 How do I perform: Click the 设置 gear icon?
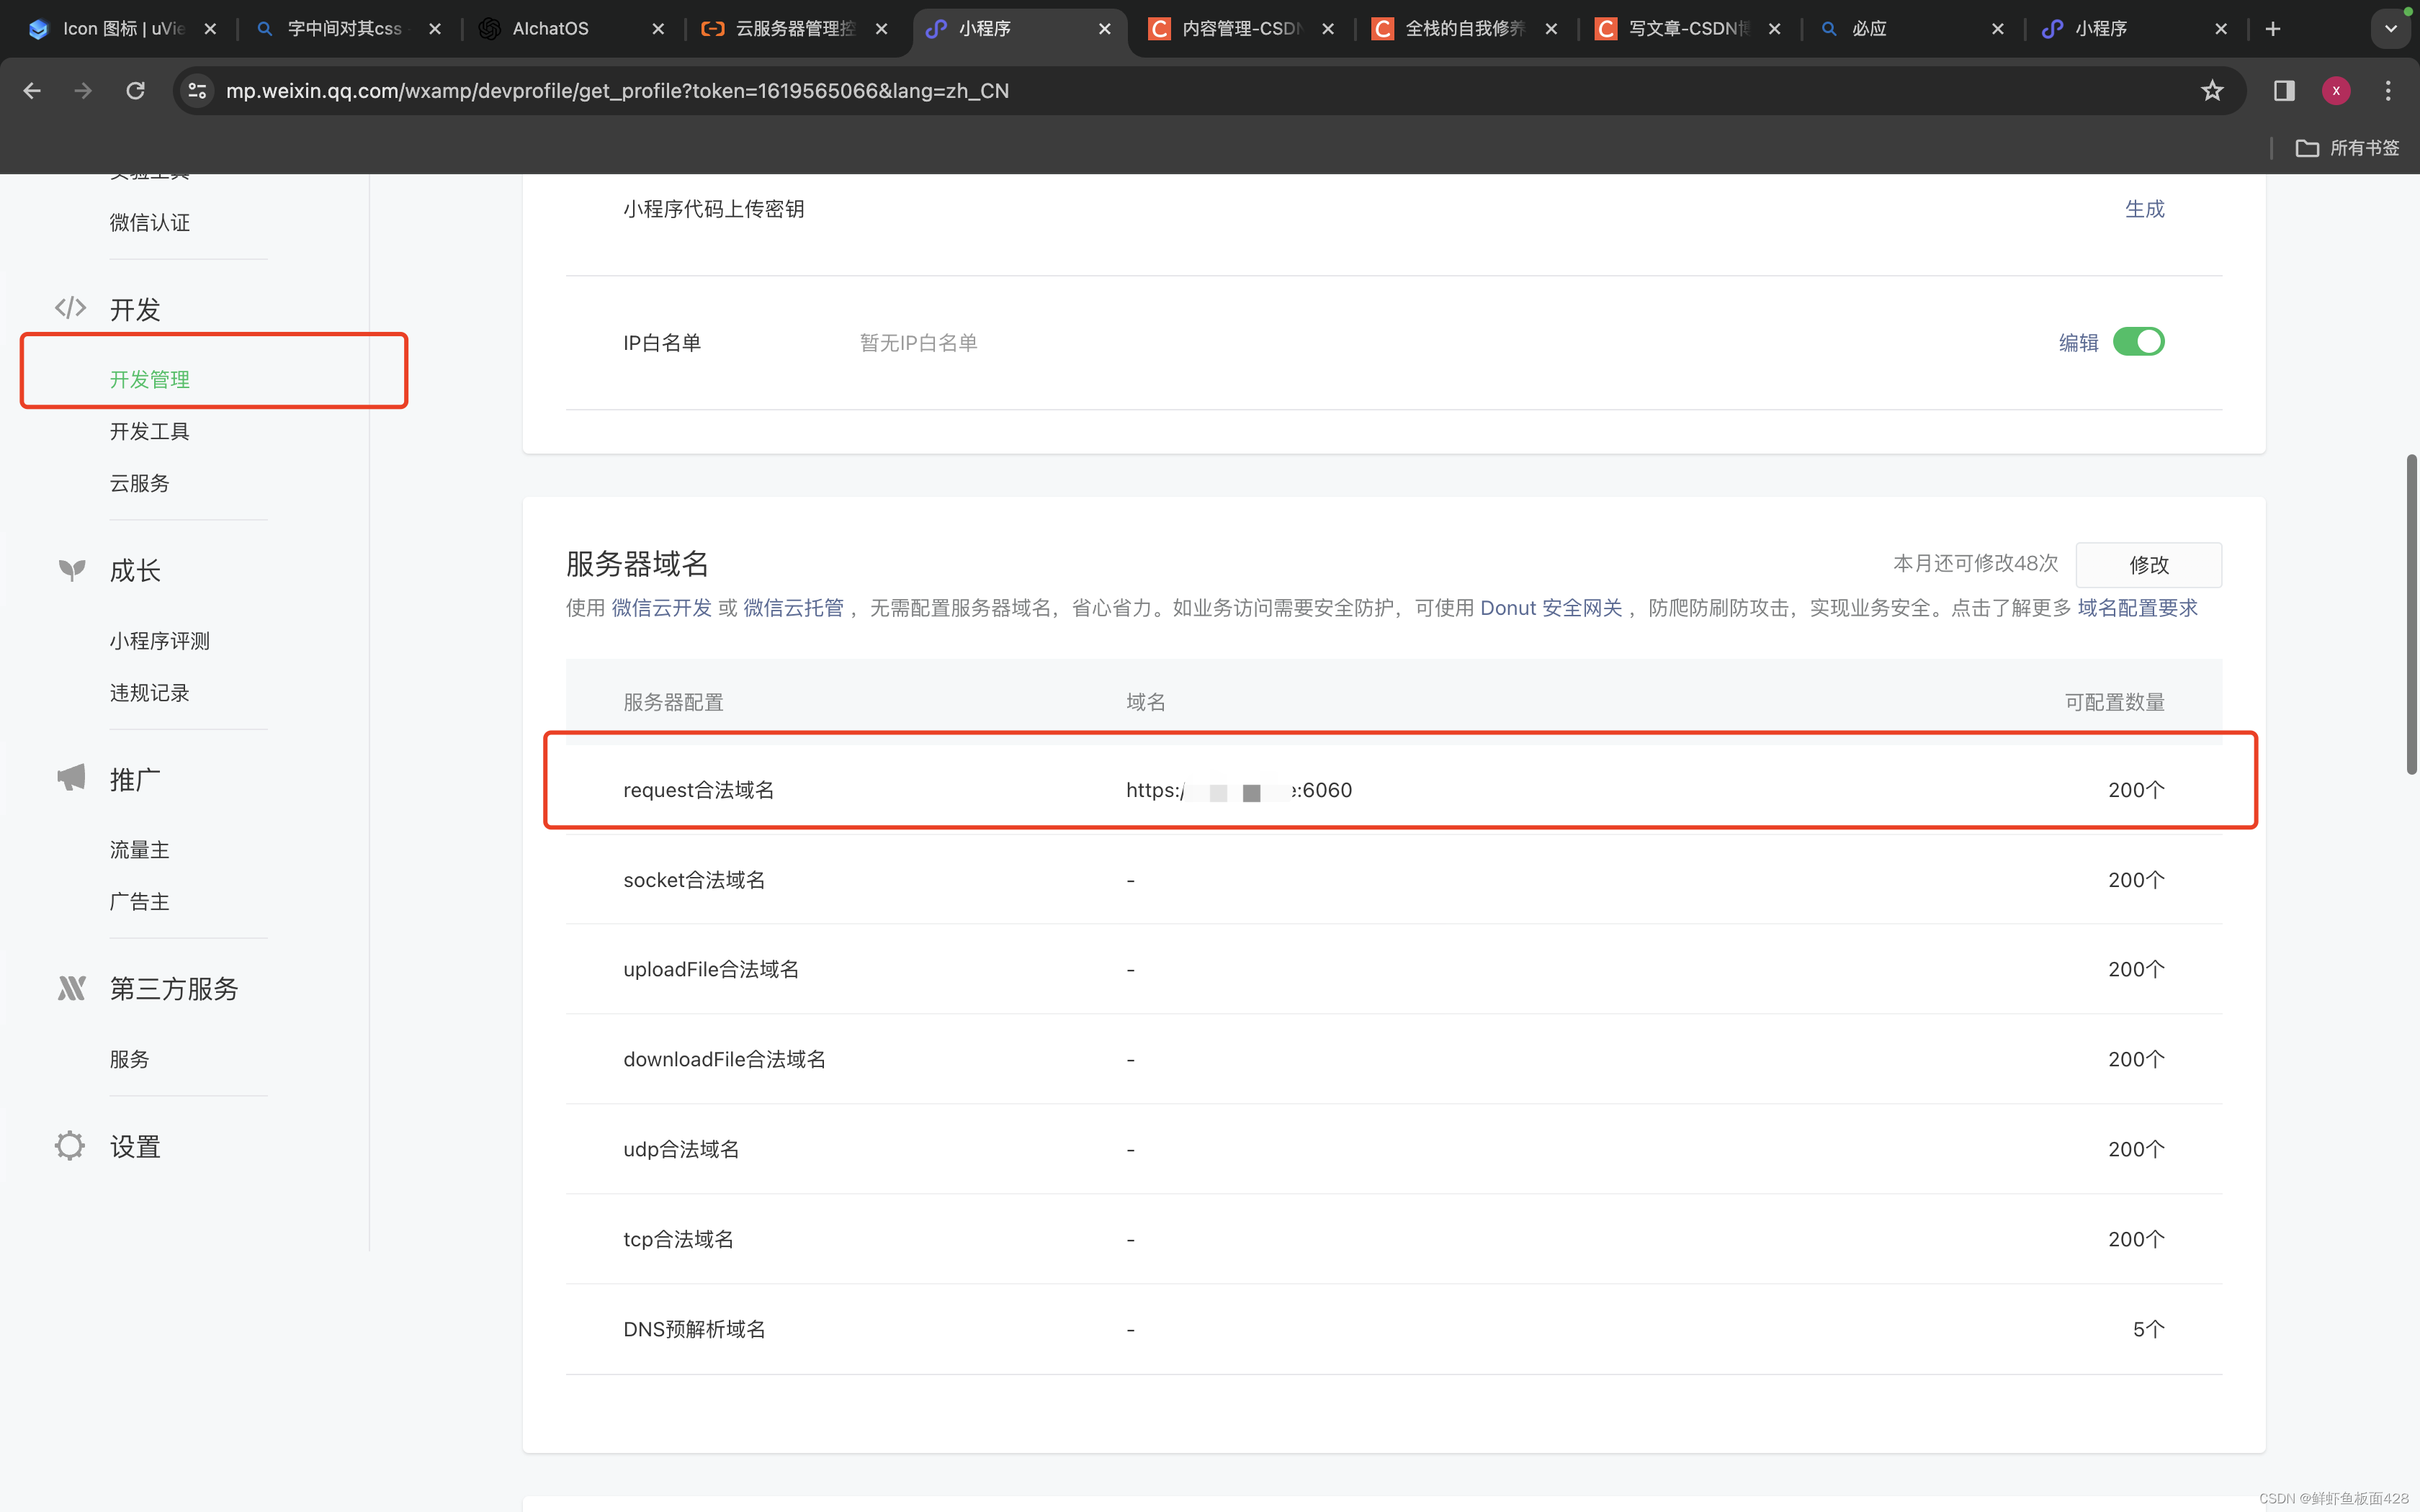70,1146
